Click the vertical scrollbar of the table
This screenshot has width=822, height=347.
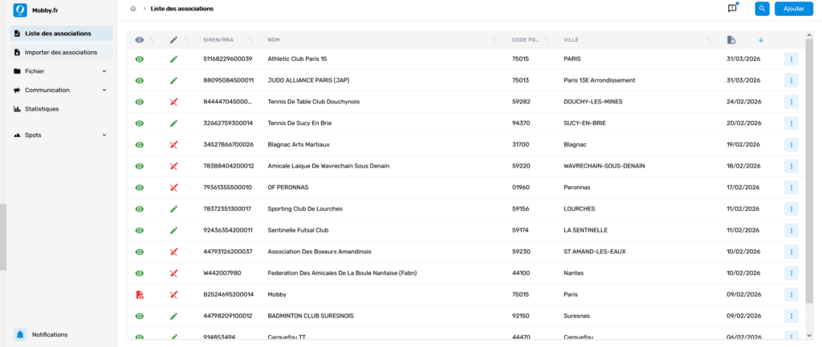[808, 160]
